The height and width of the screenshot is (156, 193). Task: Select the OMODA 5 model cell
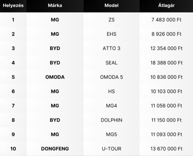coord(112,77)
